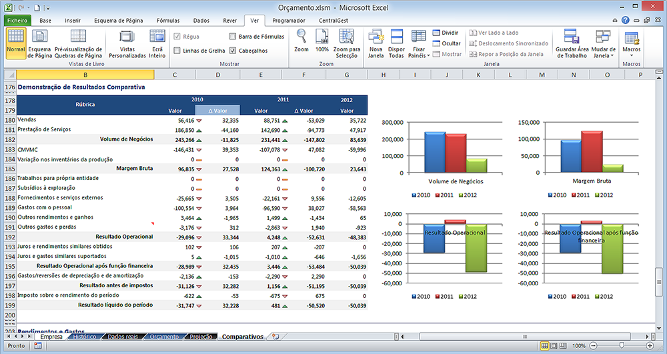This screenshot has width=667, height=354.
Task: Select the Projeção sheet tab
Action: click(x=201, y=337)
